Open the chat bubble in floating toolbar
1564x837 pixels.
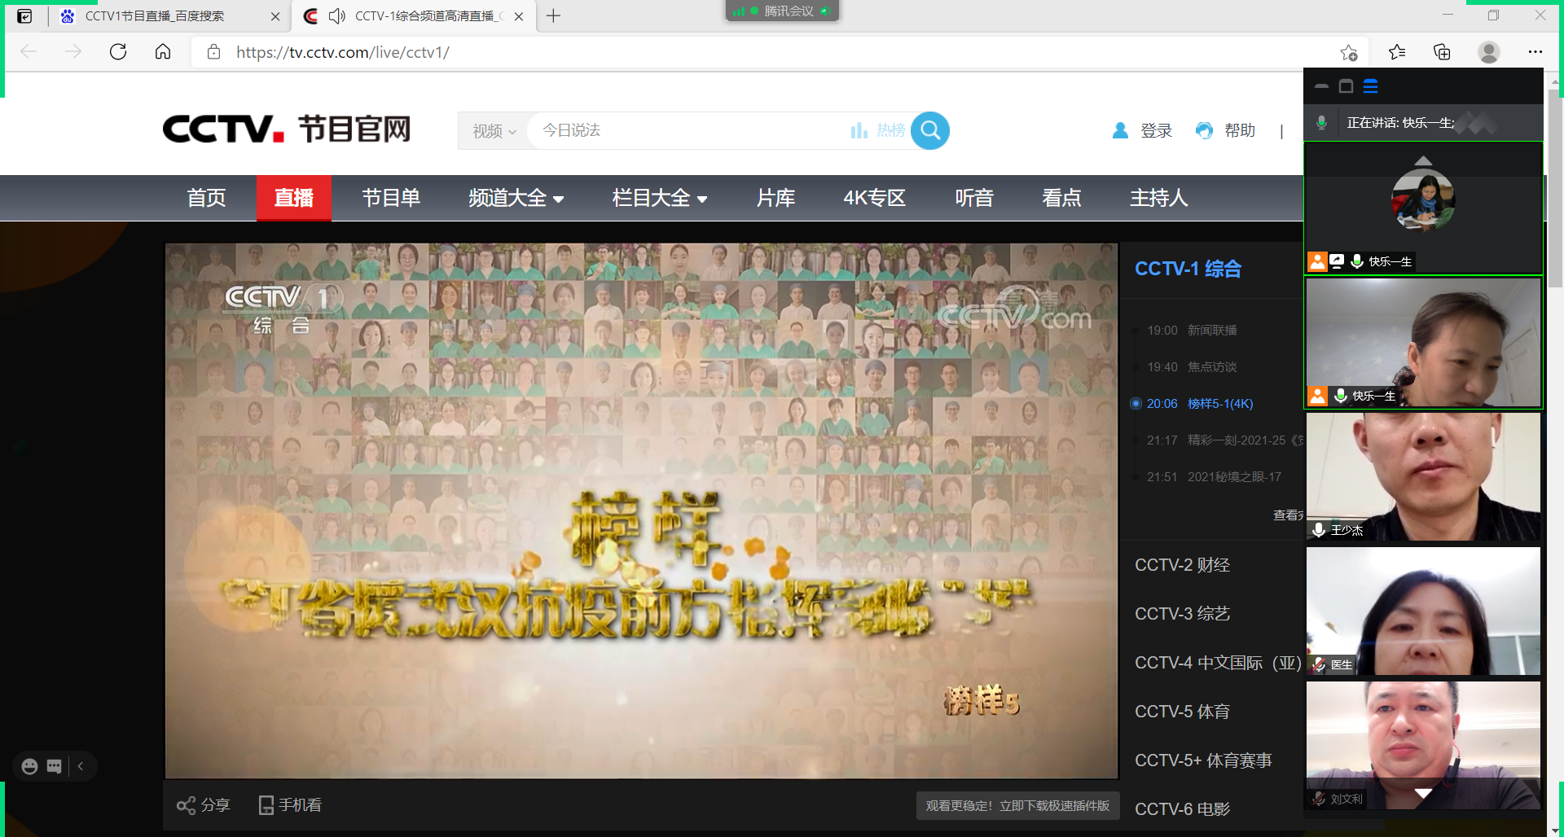pos(55,766)
